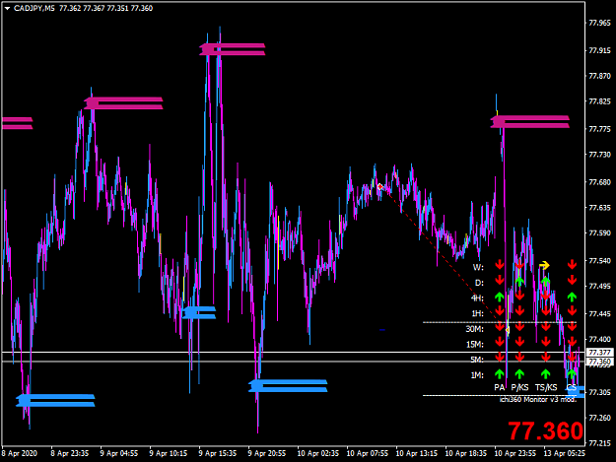Click the large red 77.360 price display
This screenshot has width=616, height=462.
point(545,430)
